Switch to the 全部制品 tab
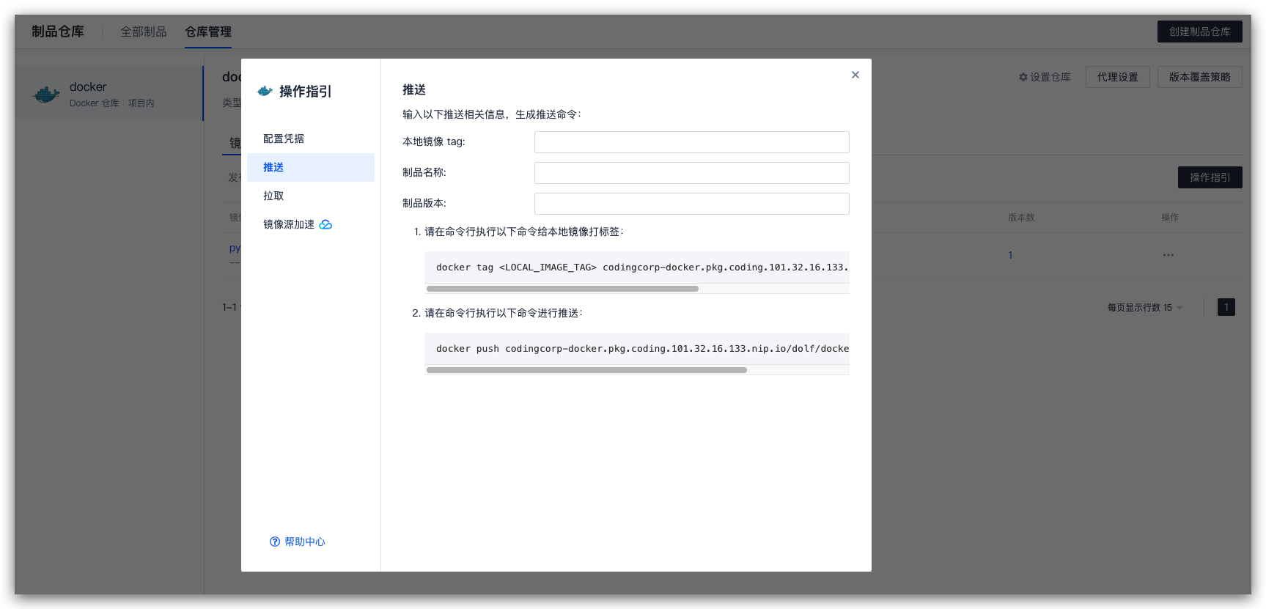The height and width of the screenshot is (609, 1266). point(144,32)
